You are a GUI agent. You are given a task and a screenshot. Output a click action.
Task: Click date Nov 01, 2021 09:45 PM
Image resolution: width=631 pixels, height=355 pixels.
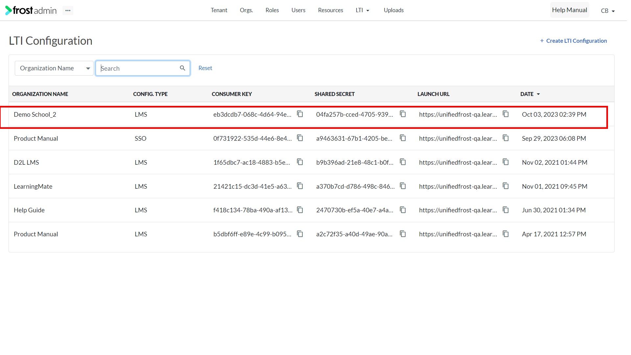click(554, 186)
